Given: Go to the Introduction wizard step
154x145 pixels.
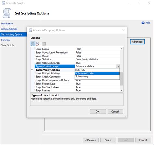Looking at the screenshot, I should [x=7, y=24].
